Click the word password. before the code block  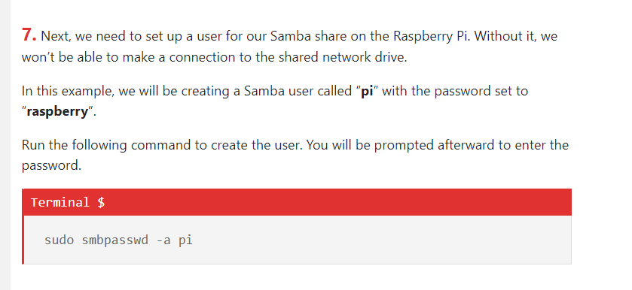[x=51, y=166]
